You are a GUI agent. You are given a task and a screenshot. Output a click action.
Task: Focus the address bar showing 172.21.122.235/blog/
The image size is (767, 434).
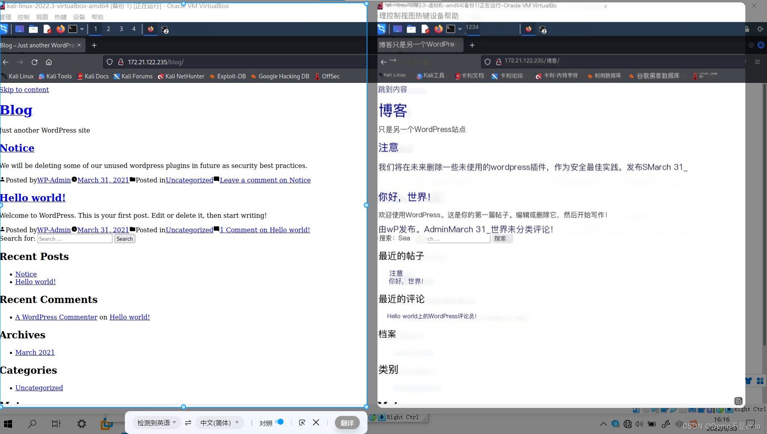tap(235, 62)
